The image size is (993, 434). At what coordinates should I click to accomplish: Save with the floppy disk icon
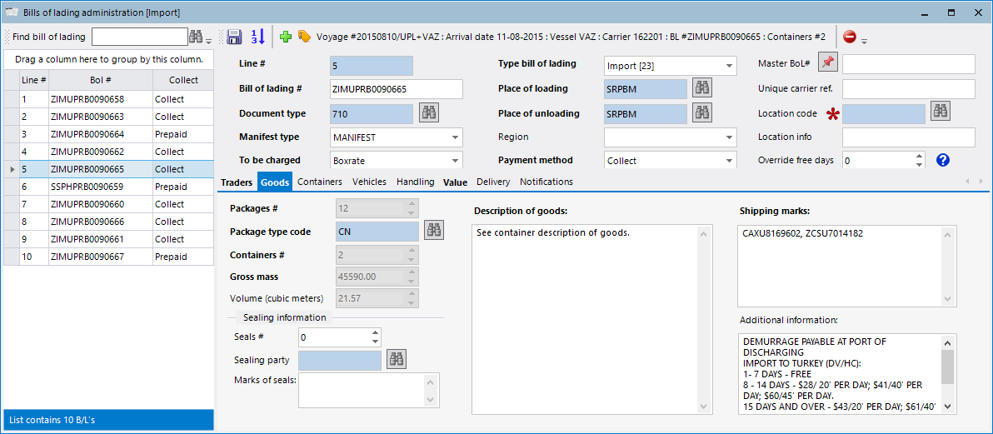(x=234, y=37)
